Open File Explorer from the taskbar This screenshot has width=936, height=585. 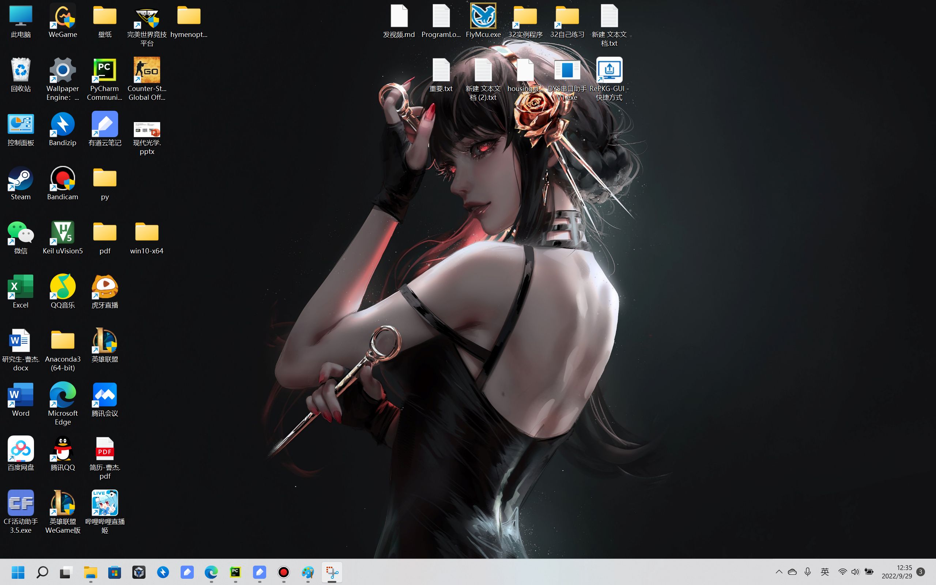[x=91, y=572]
